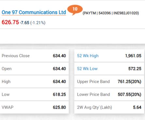Screen dimensions: 145x120
Task: Click the Low value 618.25
Action: (59, 94)
